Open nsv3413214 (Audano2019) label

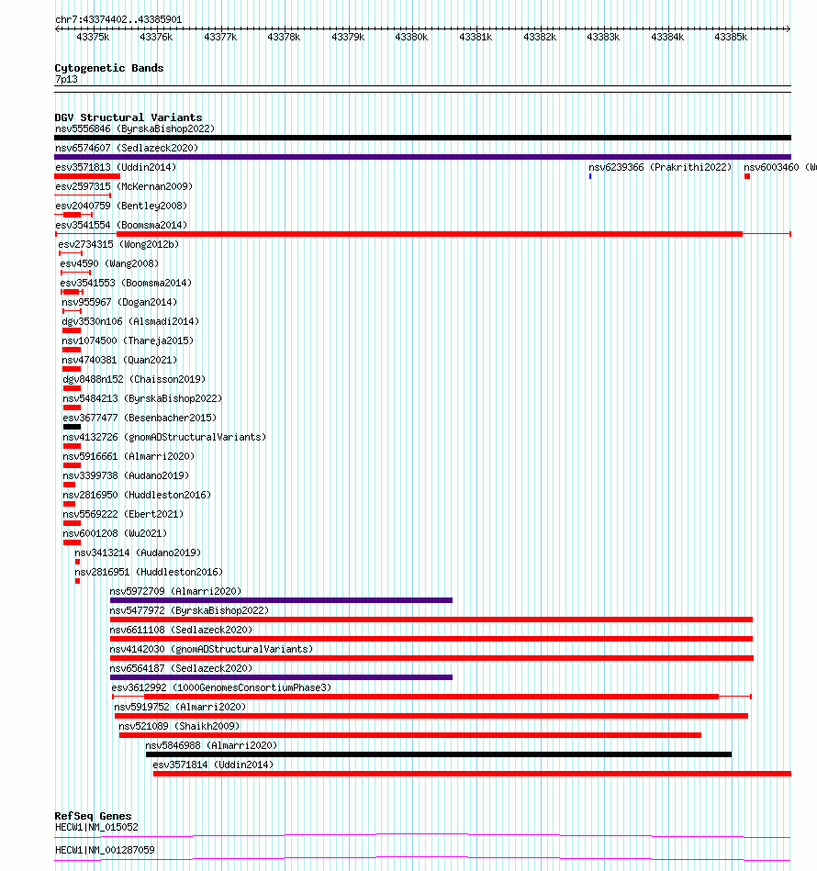coord(138,553)
